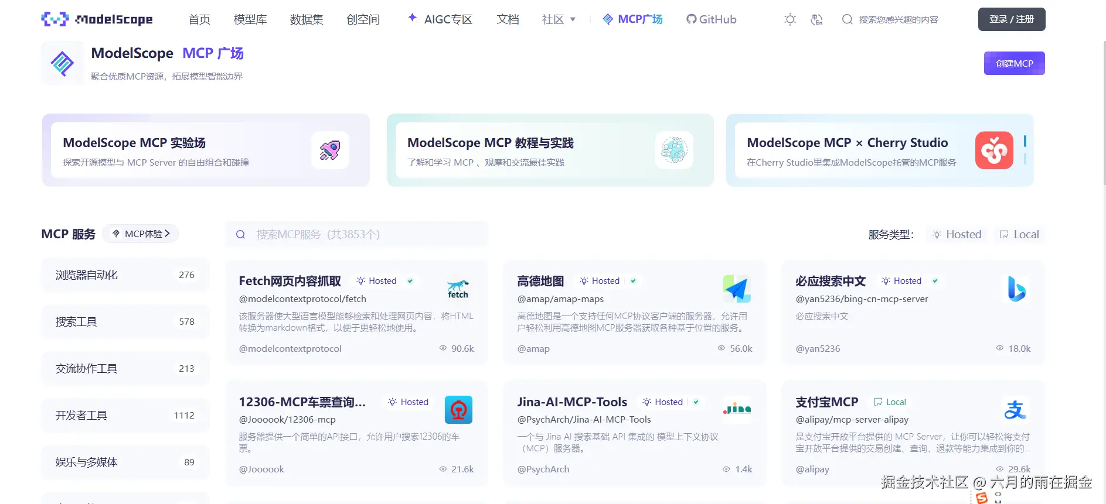Select the 浏览器自动化 category
Screen dimensions: 1106x504
point(125,275)
